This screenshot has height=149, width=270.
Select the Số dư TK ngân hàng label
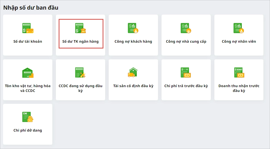(81, 41)
